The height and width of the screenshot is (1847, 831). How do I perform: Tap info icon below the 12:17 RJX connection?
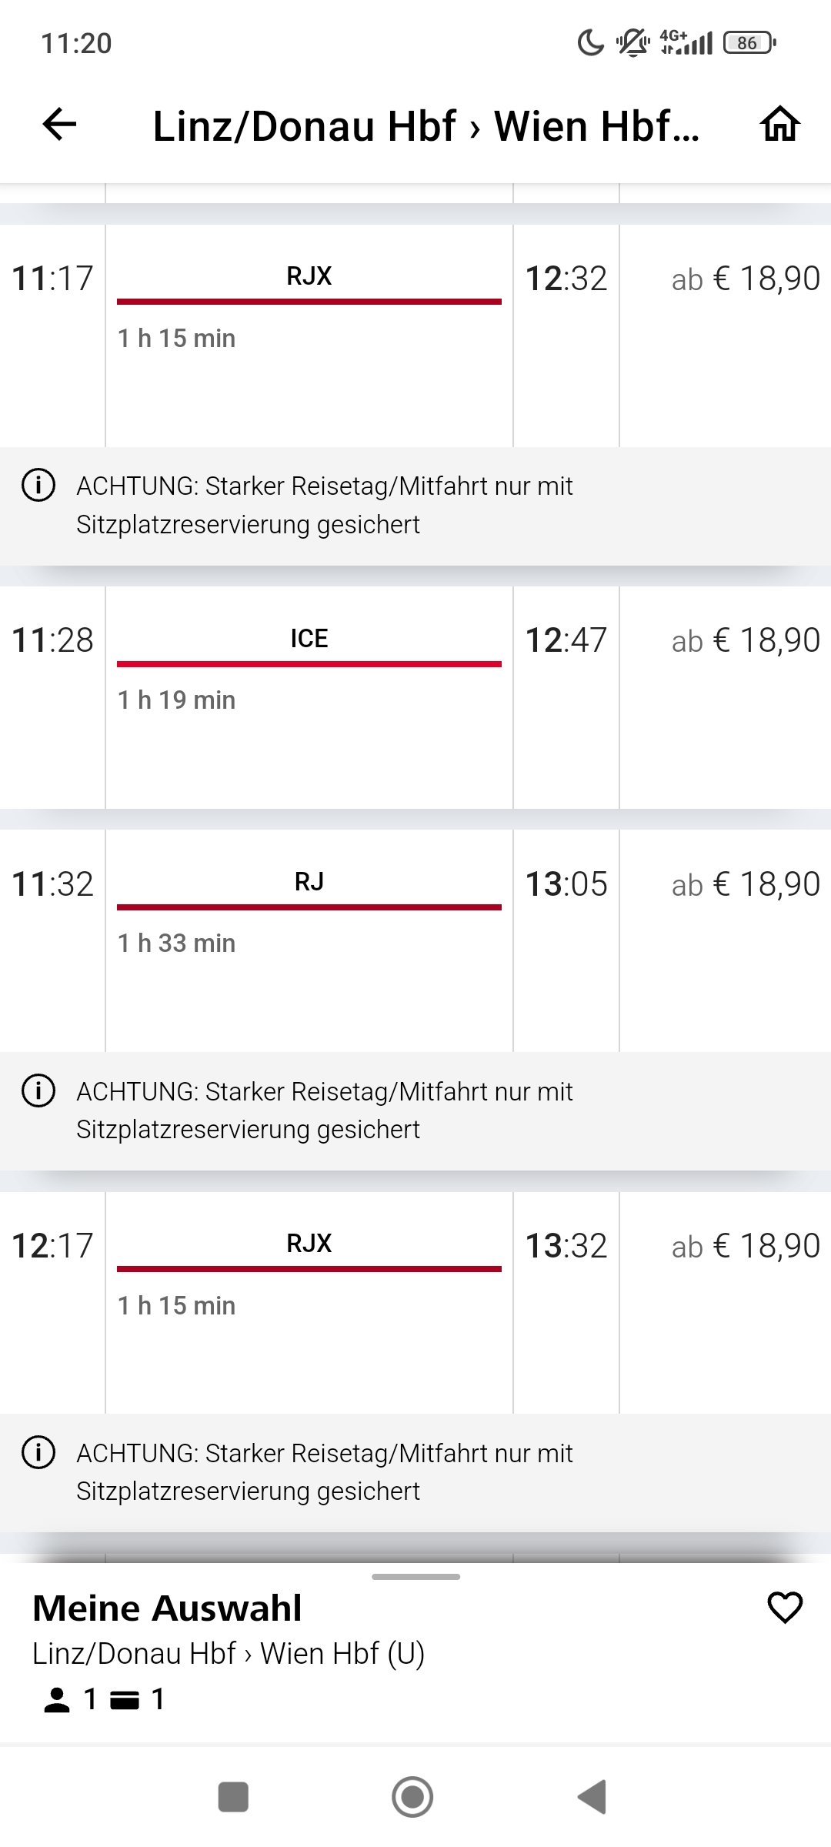(x=38, y=1452)
